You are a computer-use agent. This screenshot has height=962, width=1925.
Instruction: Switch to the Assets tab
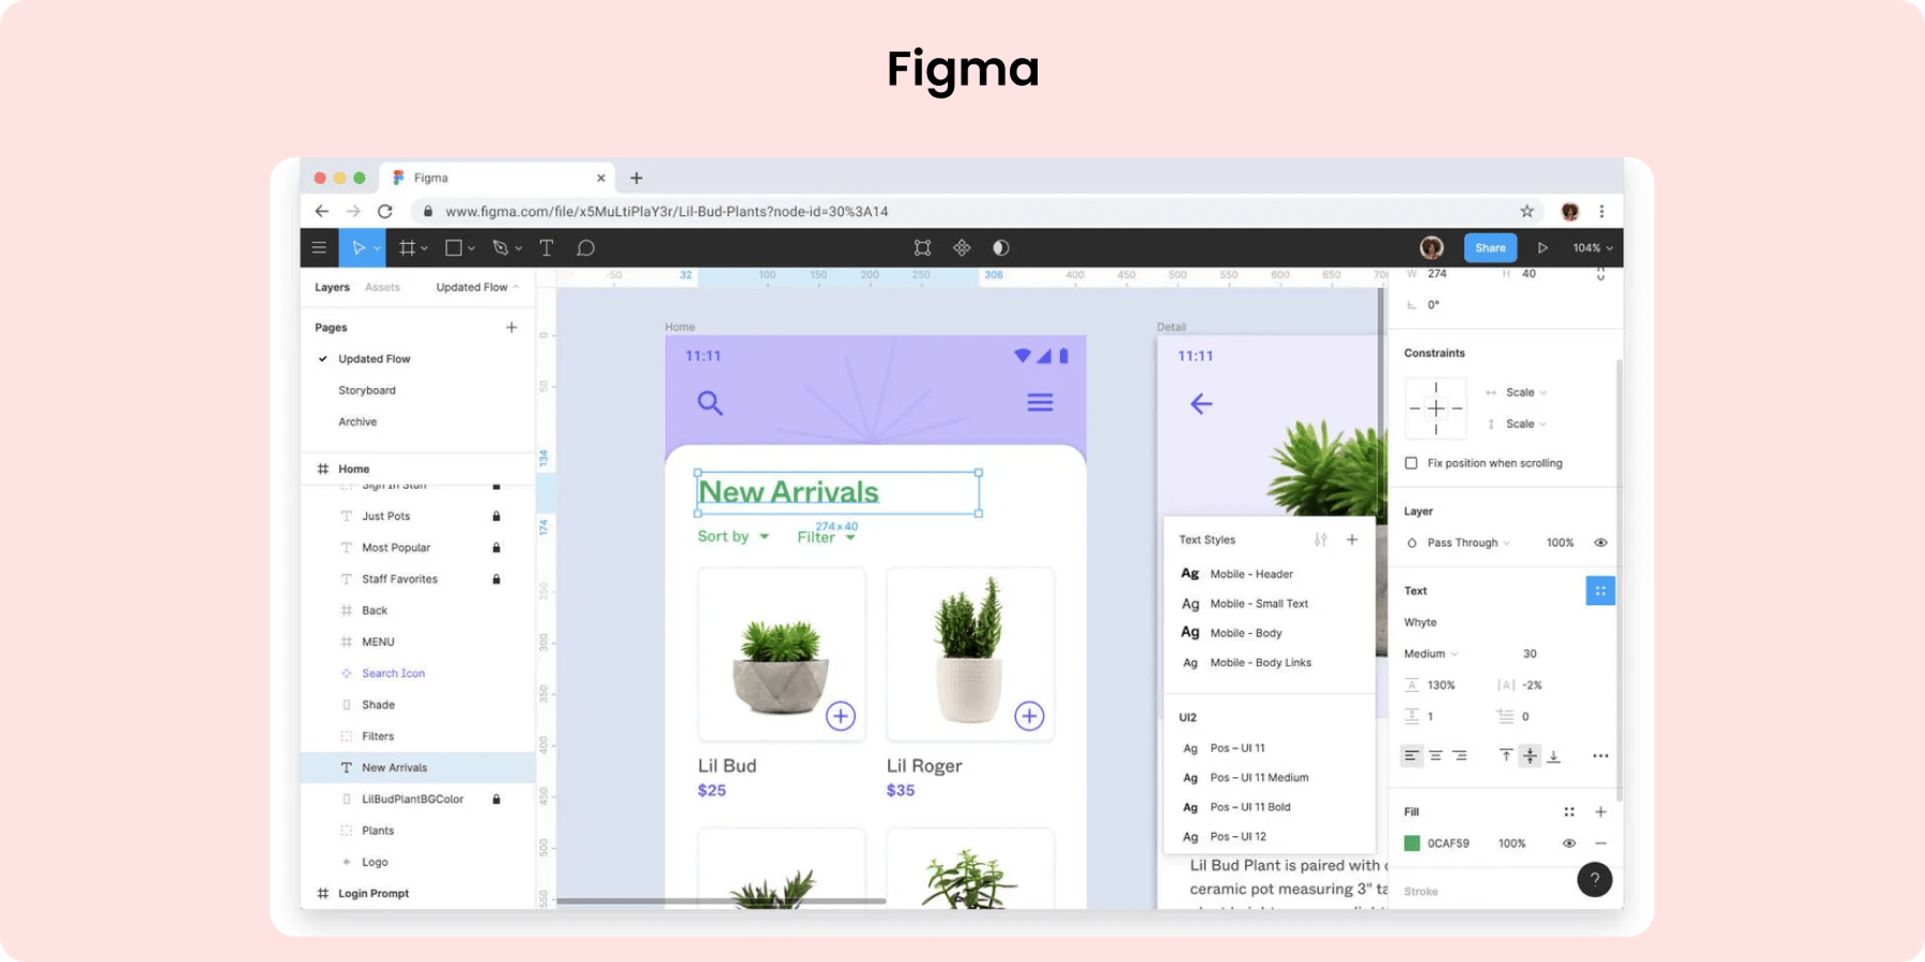(382, 288)
